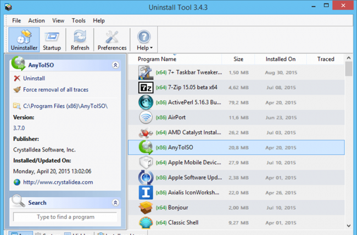This screenshot has height=235, width=357.
Task: Click the Refresh toolbar icon
Action: (x=80, y=40)
